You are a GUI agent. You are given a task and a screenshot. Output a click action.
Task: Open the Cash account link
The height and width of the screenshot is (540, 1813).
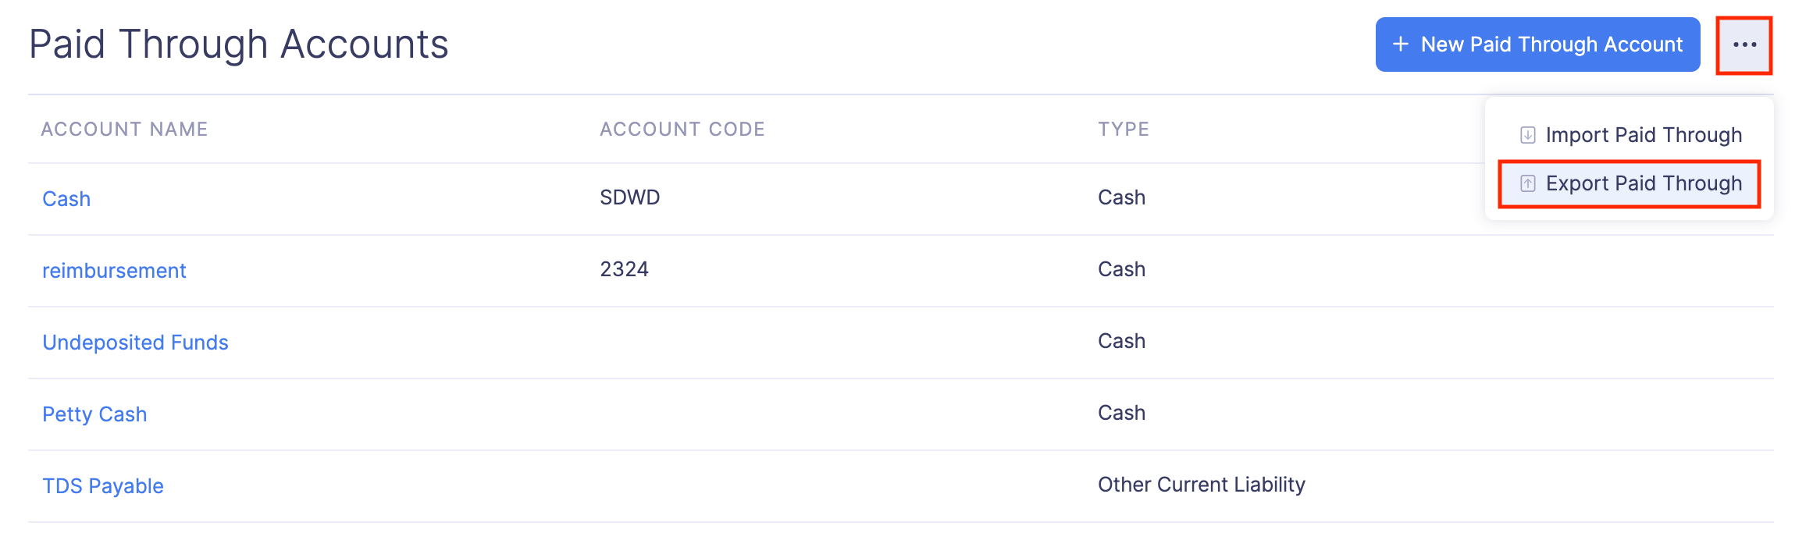[66, 197]
